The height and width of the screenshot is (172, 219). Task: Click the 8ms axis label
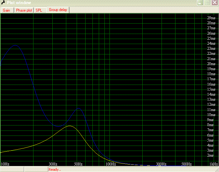click(x=210, y=125)
